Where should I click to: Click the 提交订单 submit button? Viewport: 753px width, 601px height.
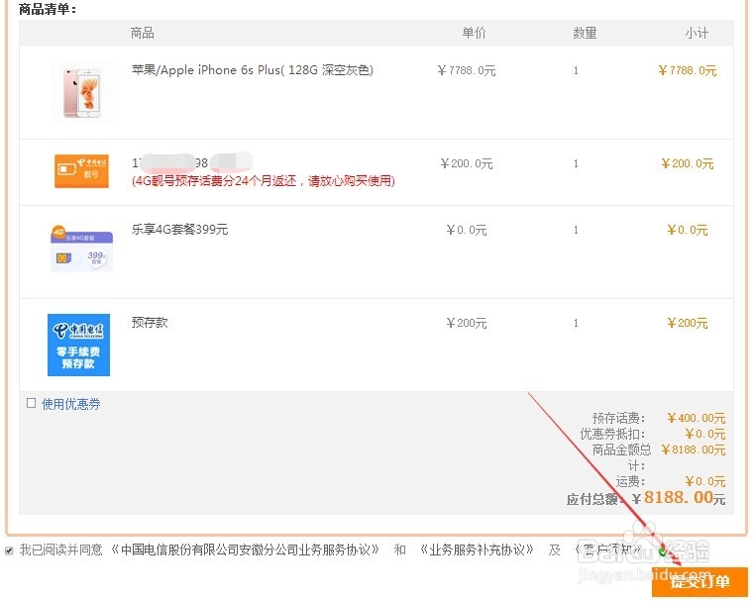[699, 582]
